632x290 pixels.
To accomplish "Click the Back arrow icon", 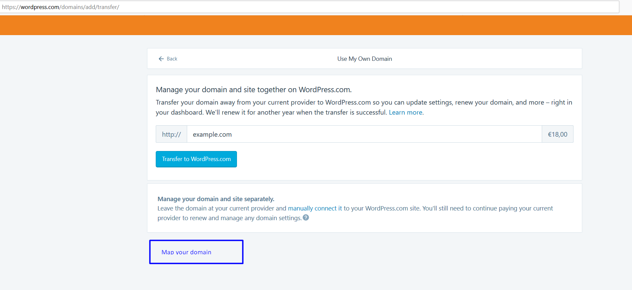I will (161, 59).
